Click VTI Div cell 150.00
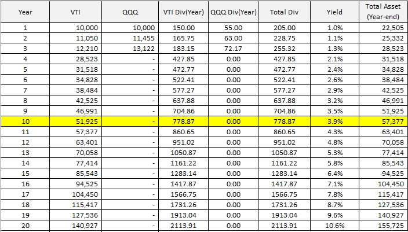Screen dimensions: 408x232 [184, 28]
